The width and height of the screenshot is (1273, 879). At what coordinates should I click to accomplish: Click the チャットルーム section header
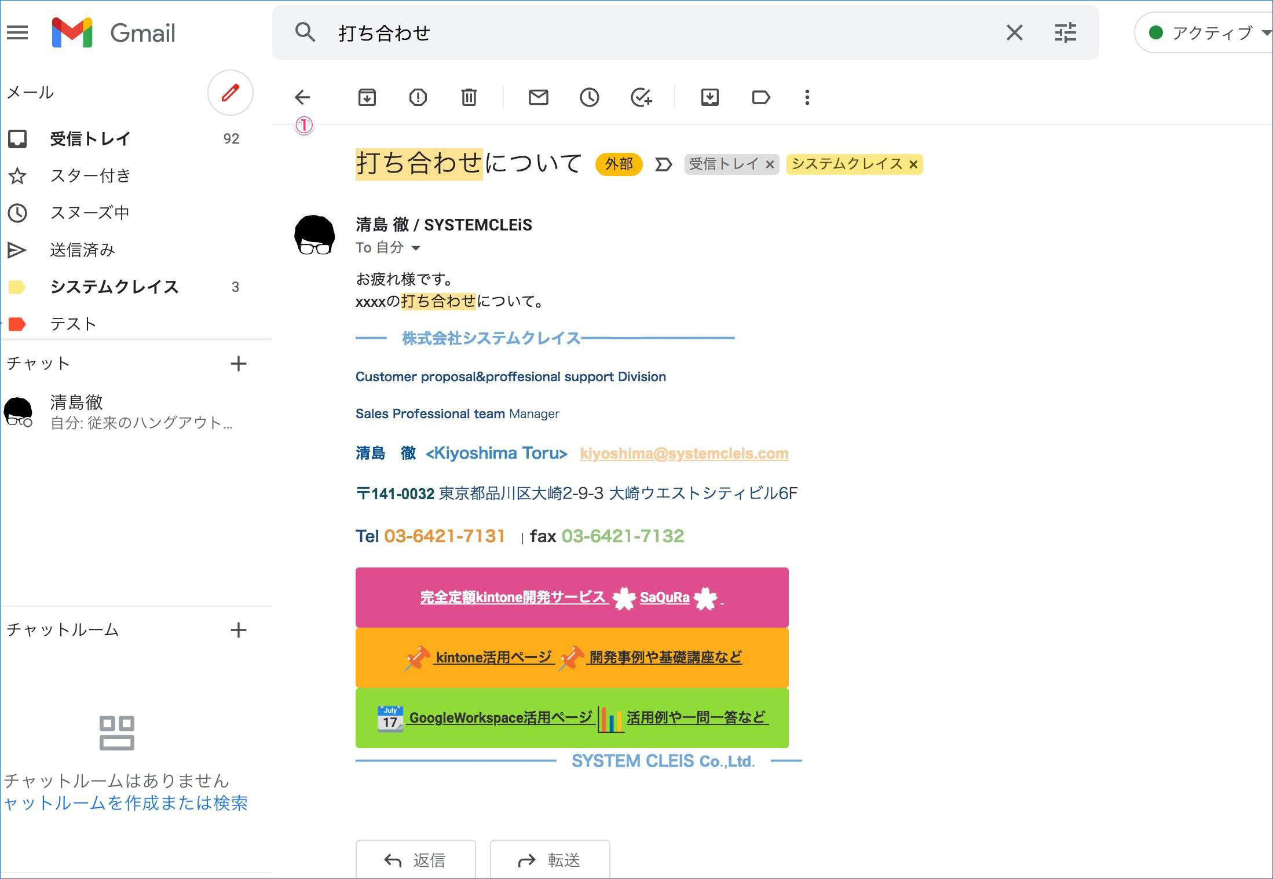point(63,630)
